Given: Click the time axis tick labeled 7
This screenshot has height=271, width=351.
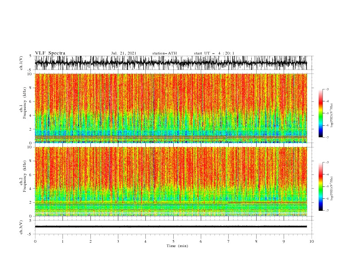Looking at the screenshot, I should (x=229, y=241).
